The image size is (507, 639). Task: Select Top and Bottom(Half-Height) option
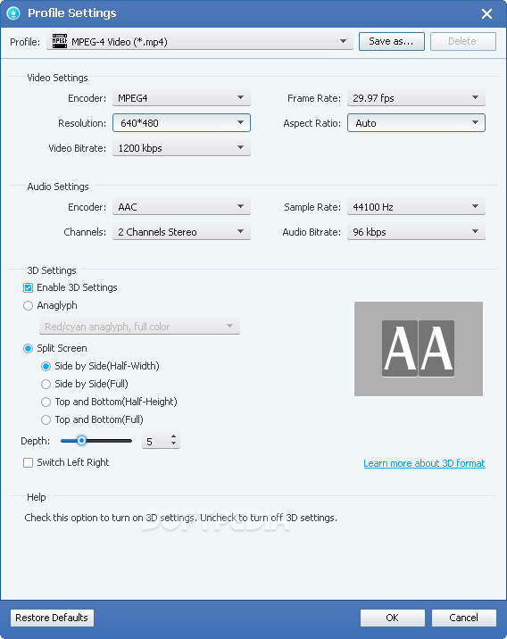point(46,402)
